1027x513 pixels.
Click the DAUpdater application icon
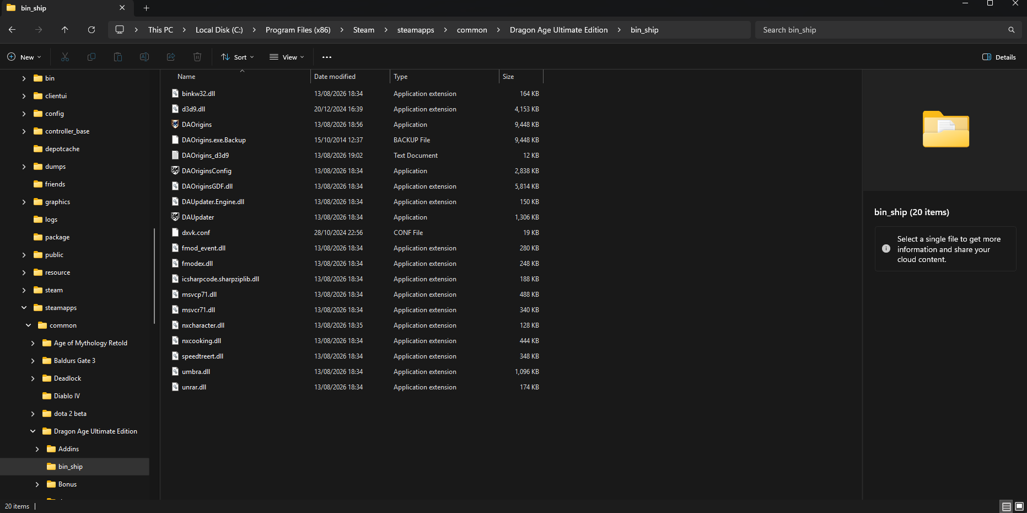click(x=175, y=217)
